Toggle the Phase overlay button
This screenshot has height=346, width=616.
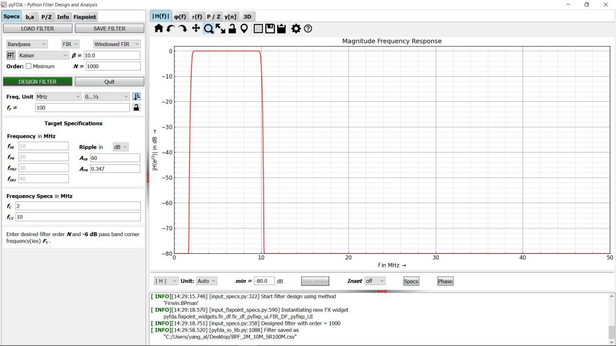tap(445, 281)
